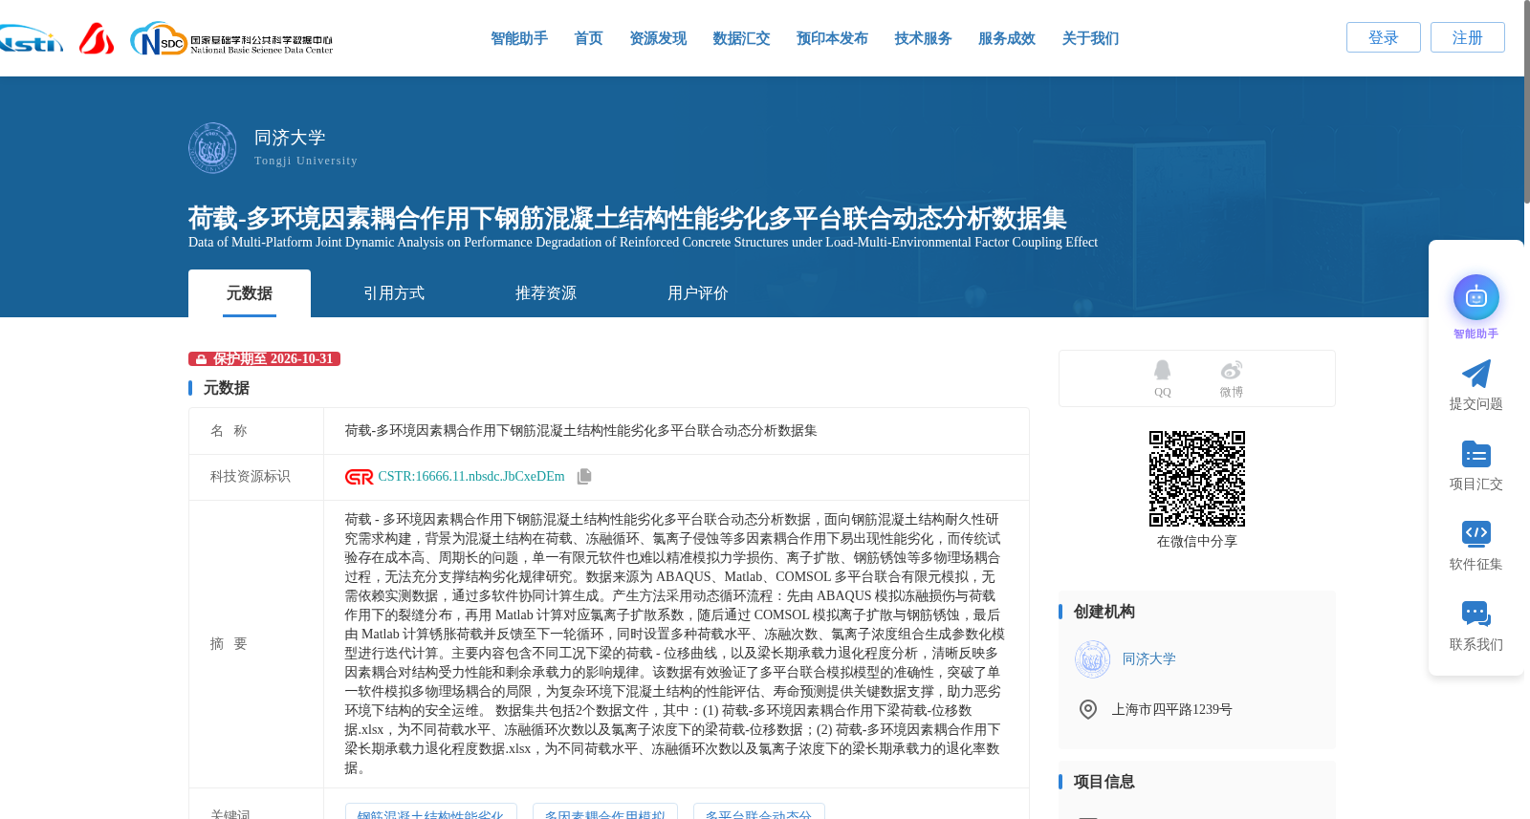Switch to the 推荐资源 tab

(x=546, y=293)
